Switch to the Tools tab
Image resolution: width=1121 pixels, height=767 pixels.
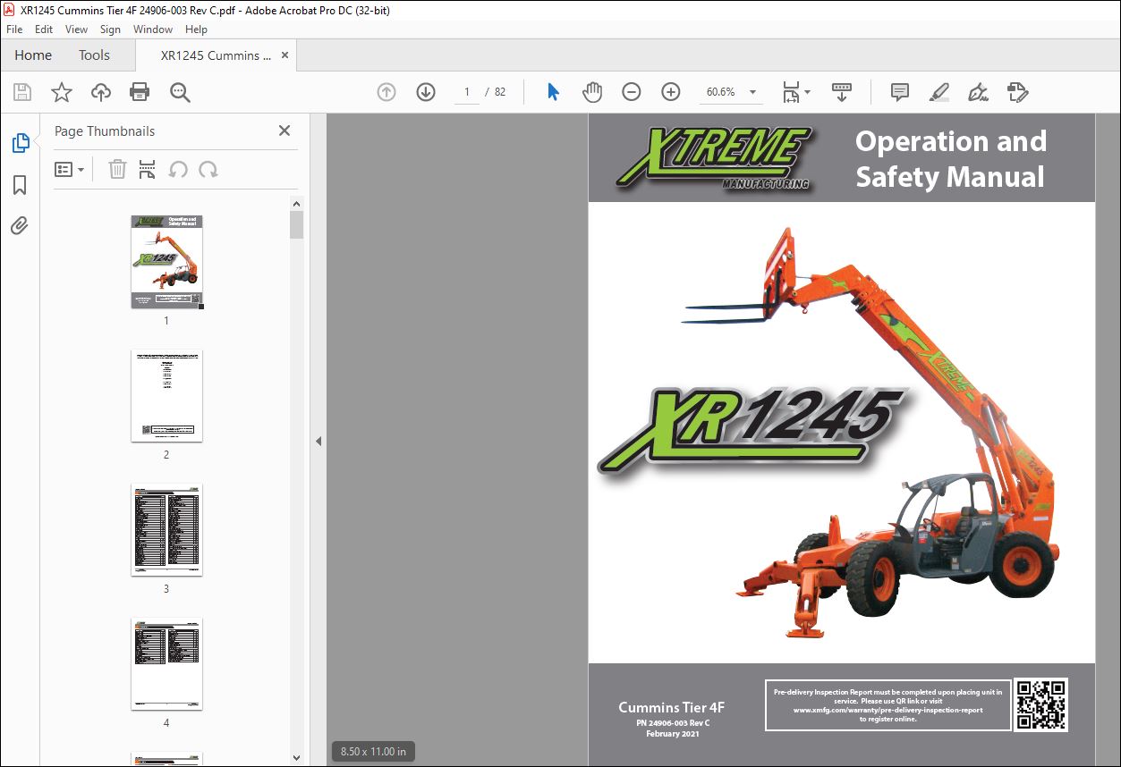94,55
